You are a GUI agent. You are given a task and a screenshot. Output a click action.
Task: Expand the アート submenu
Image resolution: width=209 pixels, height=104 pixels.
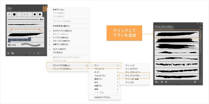tap(104, 65)
